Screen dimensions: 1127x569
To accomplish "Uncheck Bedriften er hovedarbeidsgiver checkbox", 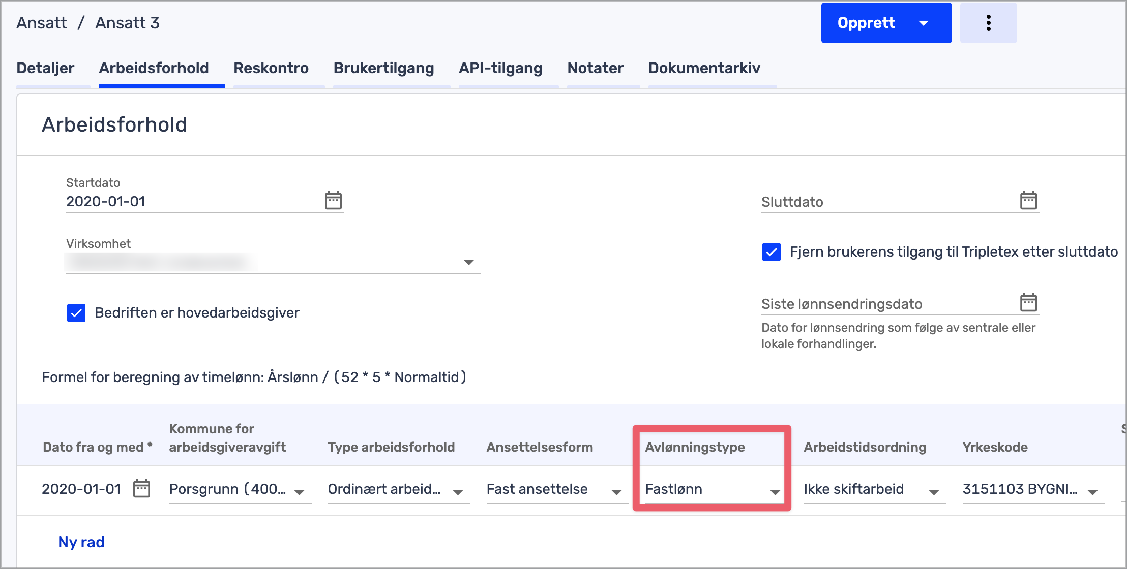I will (76, 313).
